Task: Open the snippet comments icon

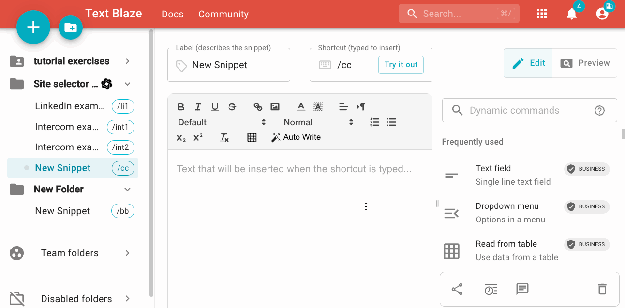Action: point(522,289)
